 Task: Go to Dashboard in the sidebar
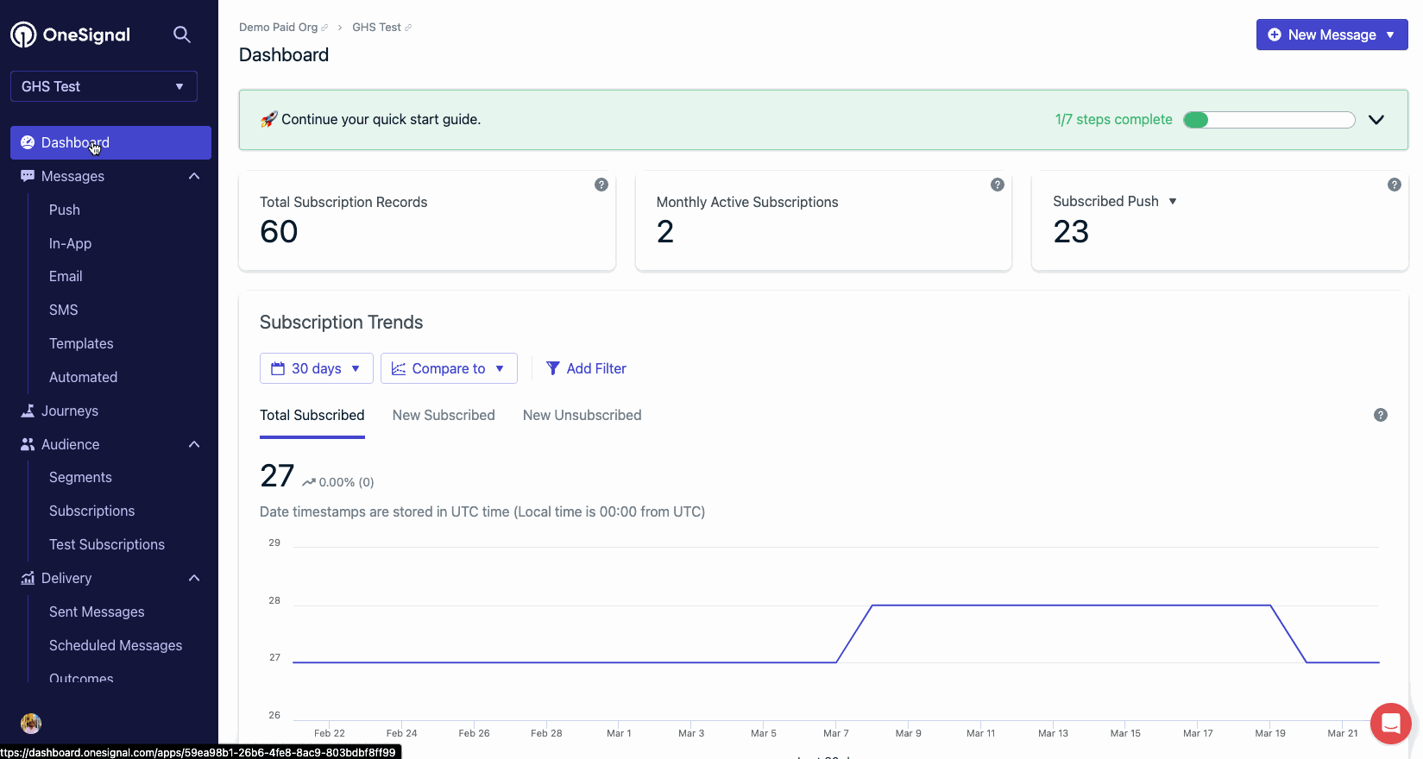(x=110, y=142)
